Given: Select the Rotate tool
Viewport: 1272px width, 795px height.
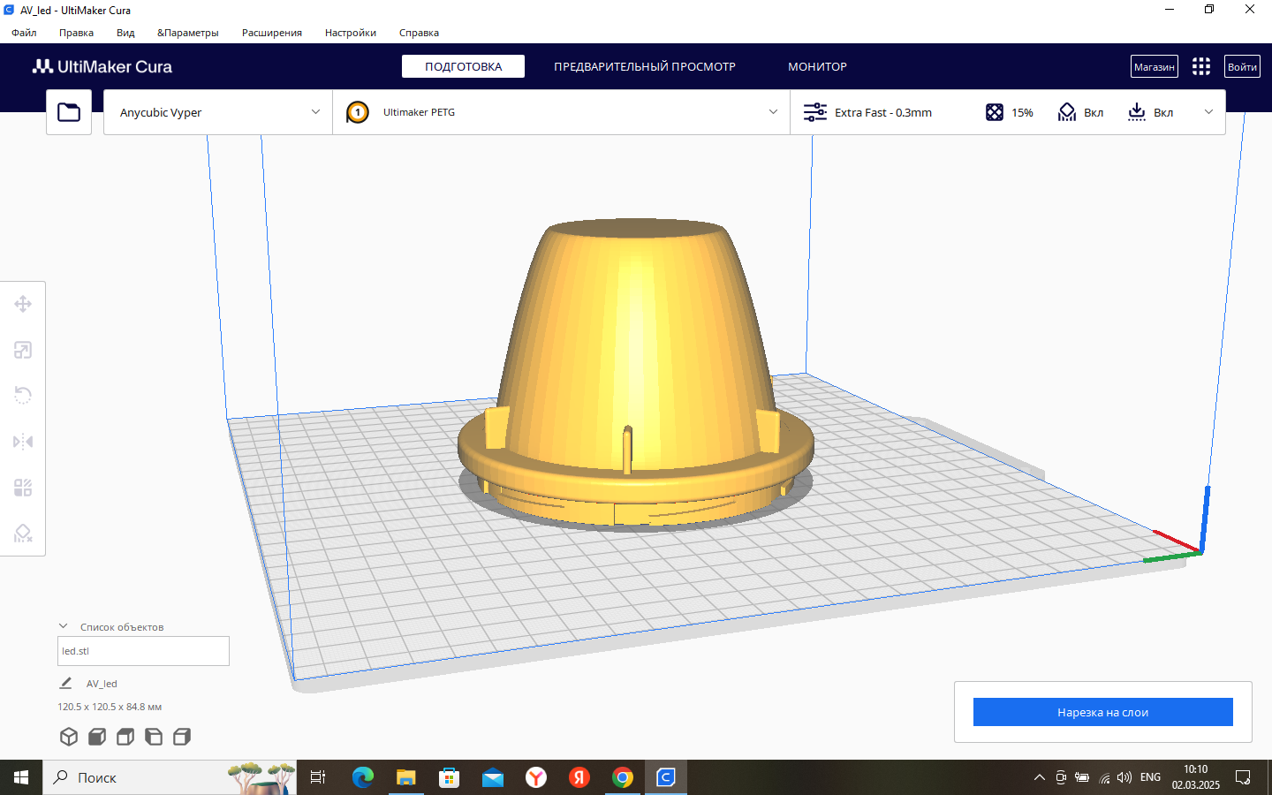Looking at the screenshot, I should coord(23,395).
